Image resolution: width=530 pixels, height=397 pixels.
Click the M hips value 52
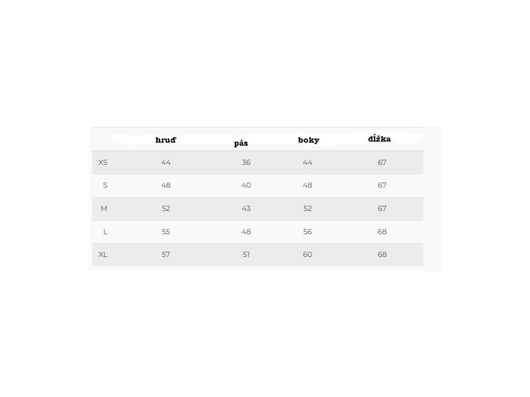coord(307,208)
